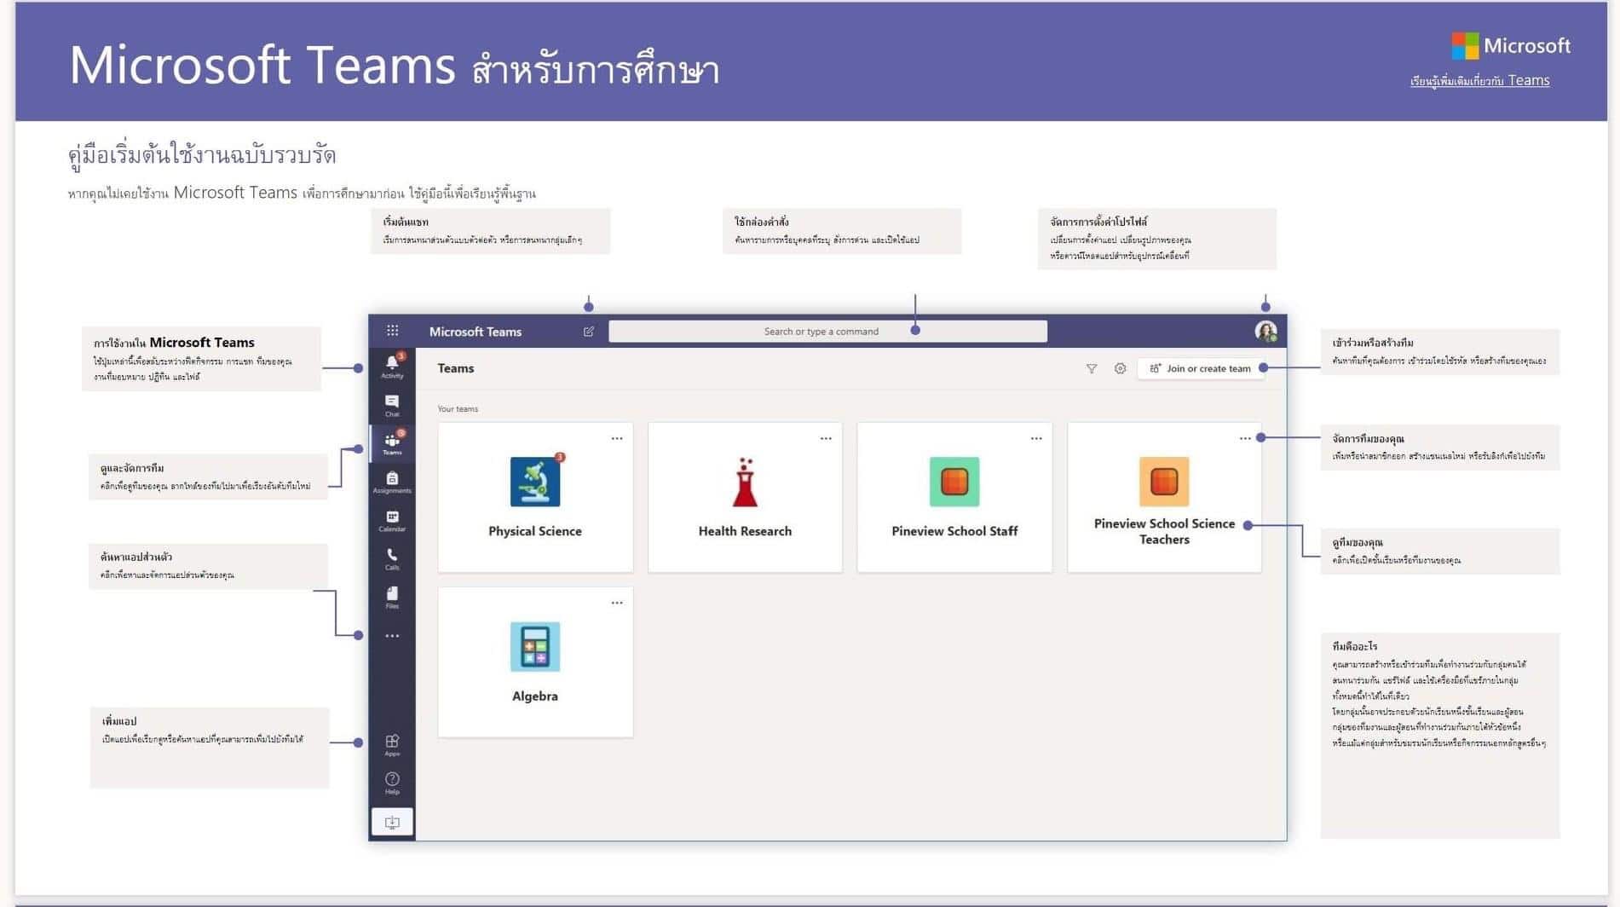Click the Physical Science team name
1620x907 pixels.
tap(535, 531)
